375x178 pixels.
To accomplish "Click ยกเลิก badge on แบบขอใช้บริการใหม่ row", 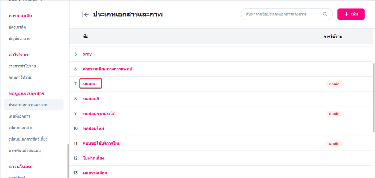I will [334, 144].
